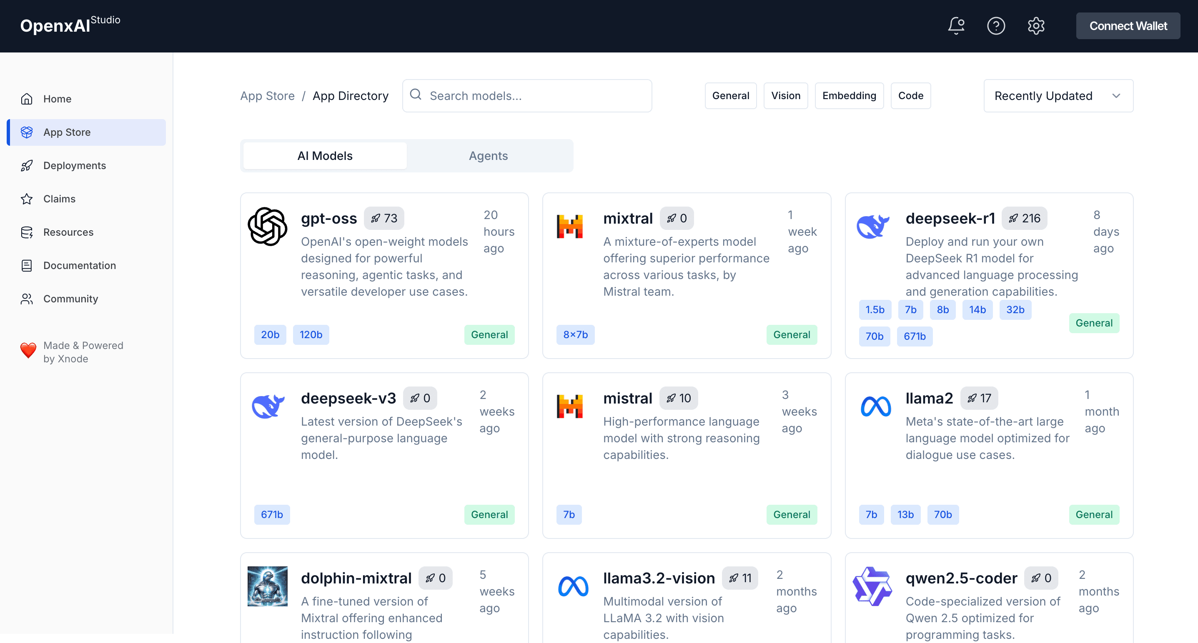The height and width of the screenshot is (643, 1198).
Task: Click the dolphin-mixtral thumbnail image
Action: click(268, 586)
